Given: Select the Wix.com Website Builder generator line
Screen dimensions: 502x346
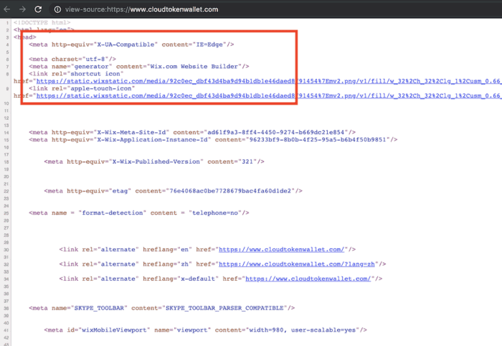Looking at the screenshot, I should [x=139, y=67].
